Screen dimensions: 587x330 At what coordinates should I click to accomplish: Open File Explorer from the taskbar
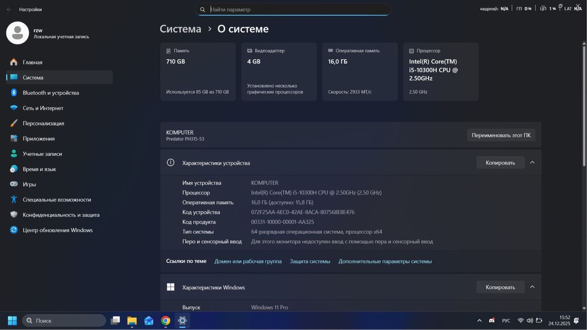[131, 321]
